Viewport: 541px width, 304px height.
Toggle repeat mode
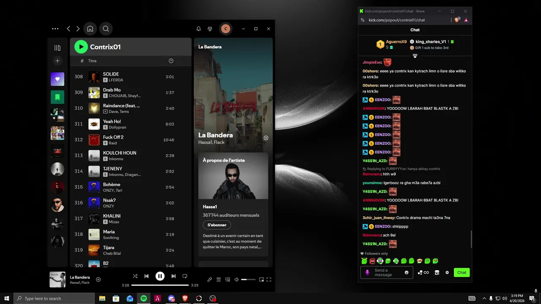click(185, 276)
